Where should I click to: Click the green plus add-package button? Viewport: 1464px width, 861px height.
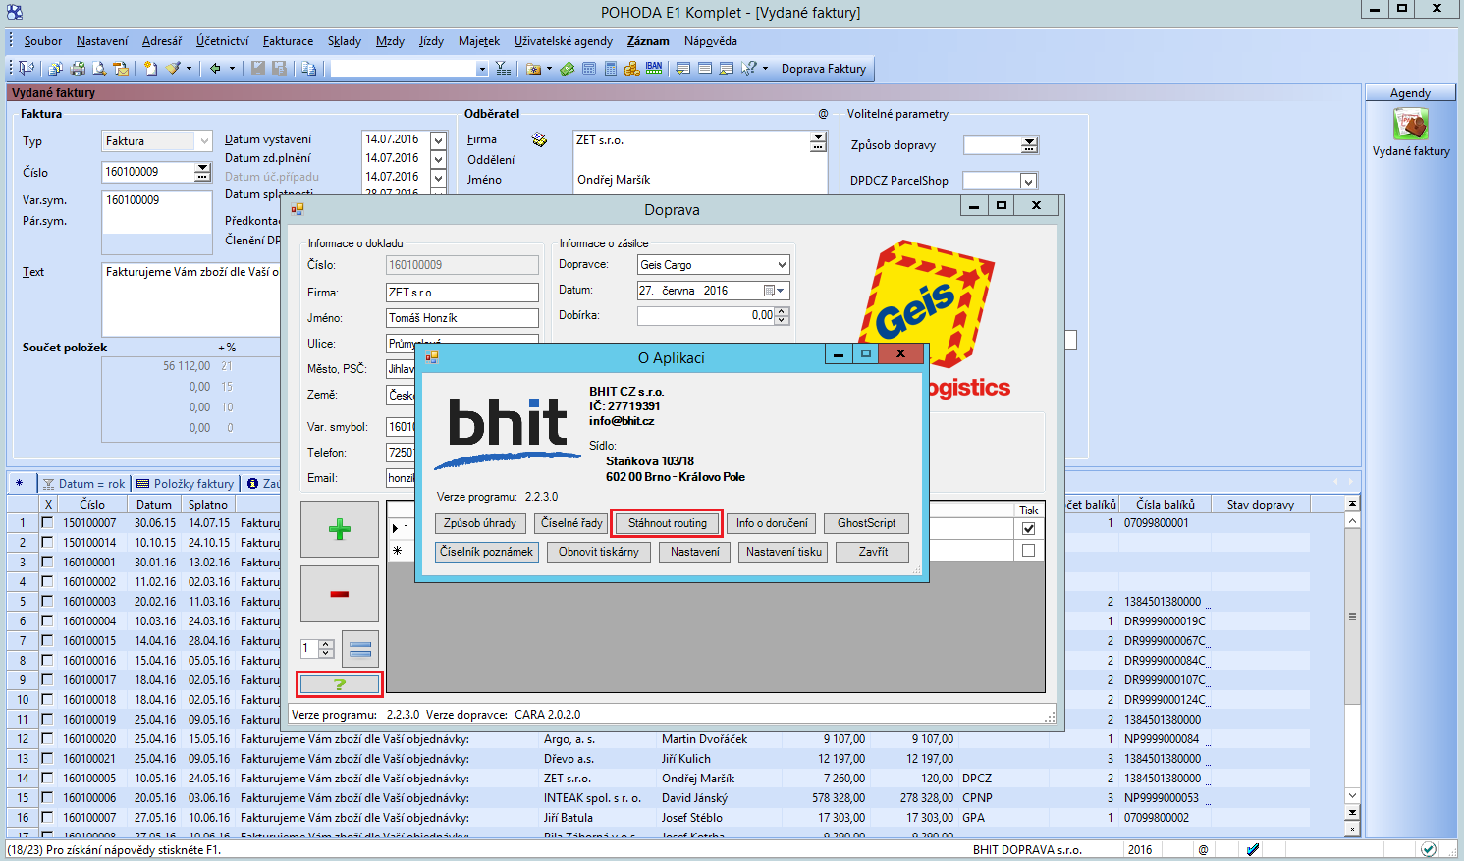(x=340, y=529)
